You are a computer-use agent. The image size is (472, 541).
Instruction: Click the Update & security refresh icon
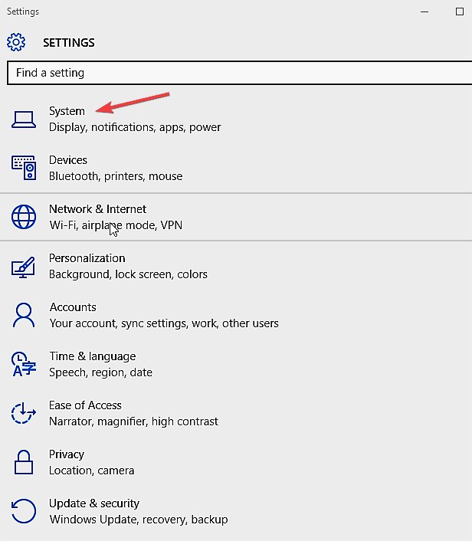24,511
